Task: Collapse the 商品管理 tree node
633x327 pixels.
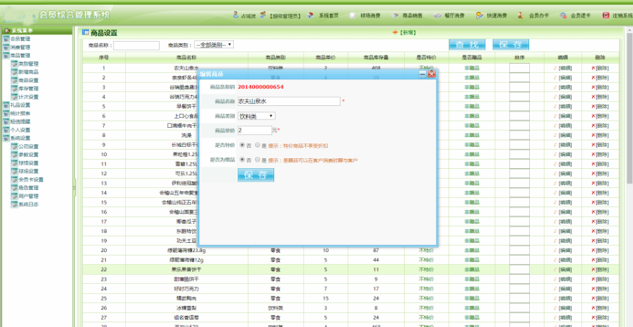Action: point(6,55)
